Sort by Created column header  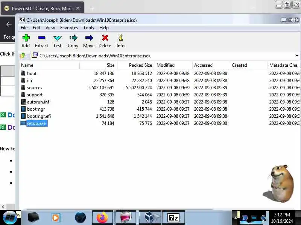coord(249,65)
